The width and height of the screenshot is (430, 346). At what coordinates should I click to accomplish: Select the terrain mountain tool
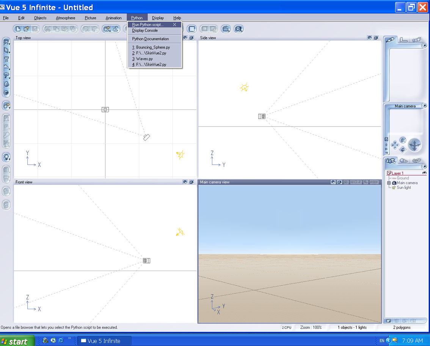click(6, 67)
